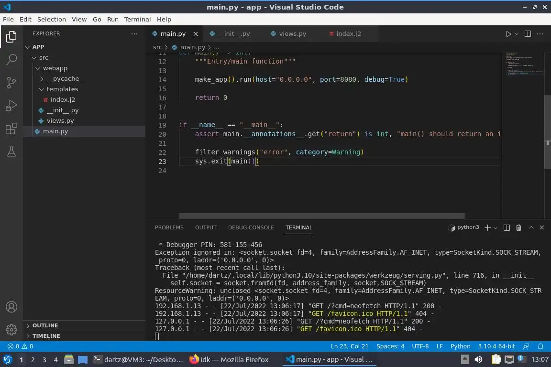Image resolution: width=551 pixels, height=367 pixels.
Task: Change end of line via LF
Action: pos(440,346)
